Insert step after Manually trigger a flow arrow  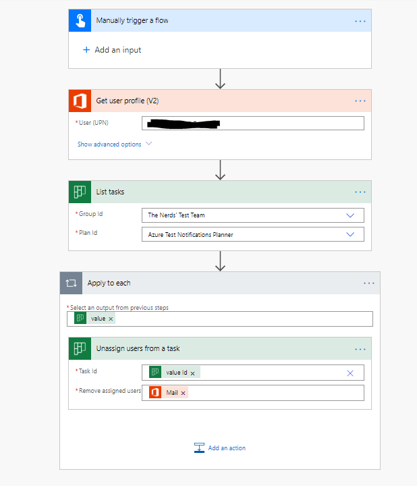[220, 79]
